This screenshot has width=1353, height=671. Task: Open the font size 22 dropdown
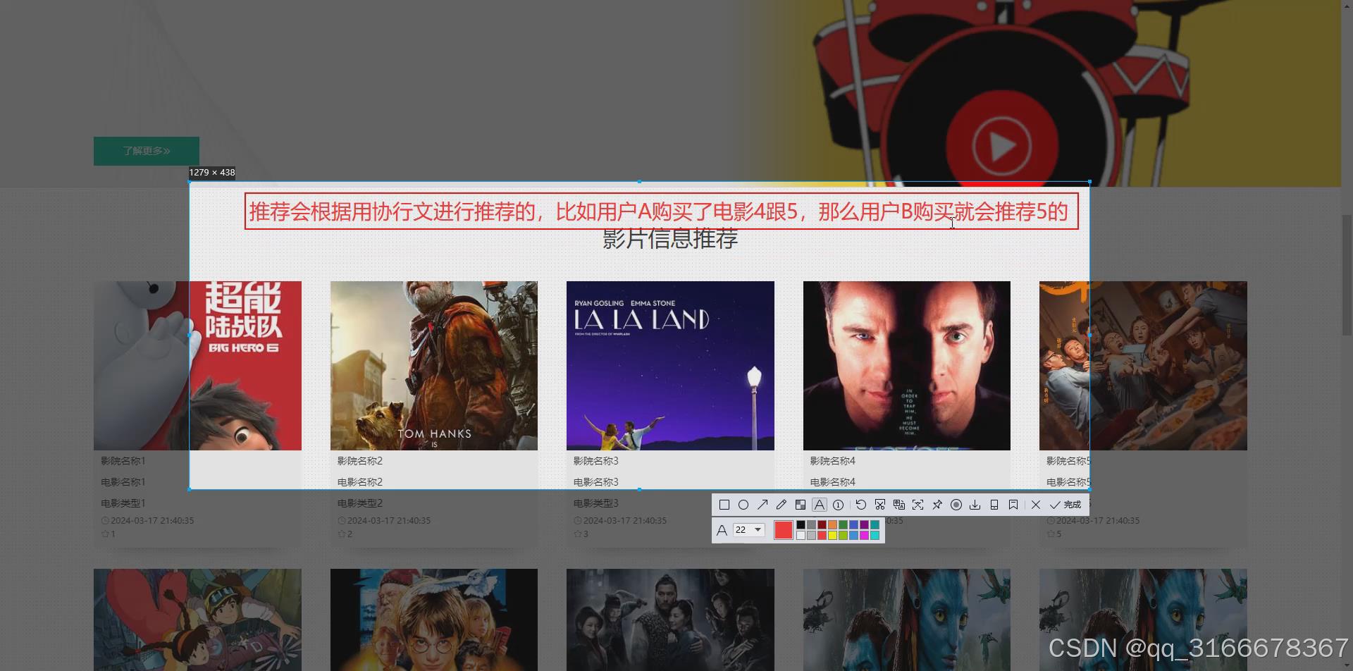[x=749, y=530]
